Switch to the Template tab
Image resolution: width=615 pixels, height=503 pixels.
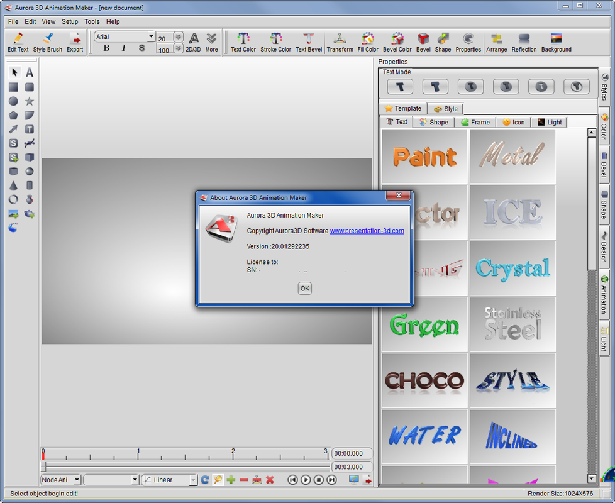pos(403,108)
